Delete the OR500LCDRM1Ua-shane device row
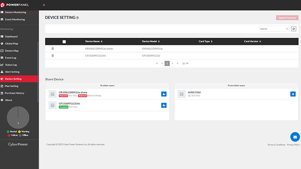 pos(53,49)
